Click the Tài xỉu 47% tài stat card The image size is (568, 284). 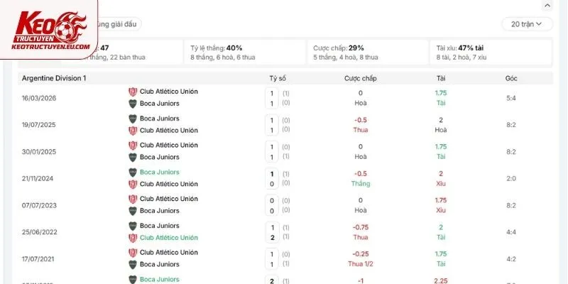click(491, 53)
